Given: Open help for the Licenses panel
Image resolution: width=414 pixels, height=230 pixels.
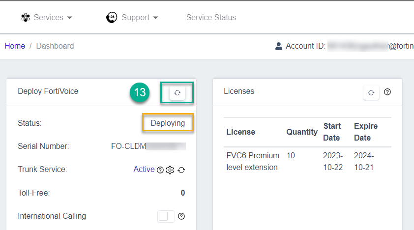Looking at the screenshot, I should click(387, 92).
